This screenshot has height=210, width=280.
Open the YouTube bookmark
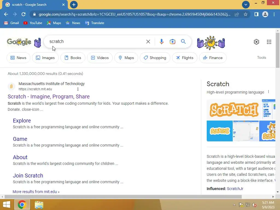[33, 23]
